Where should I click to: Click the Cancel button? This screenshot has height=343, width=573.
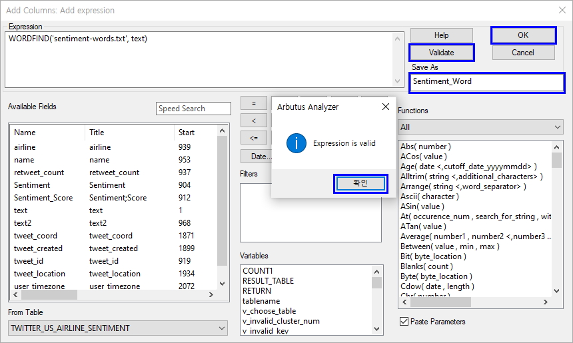tap(523, 53)
